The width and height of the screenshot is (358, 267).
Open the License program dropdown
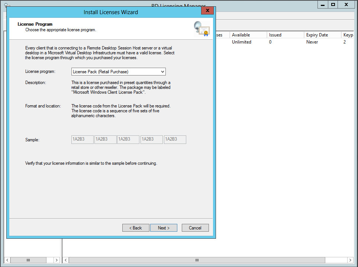coord(119,72)
